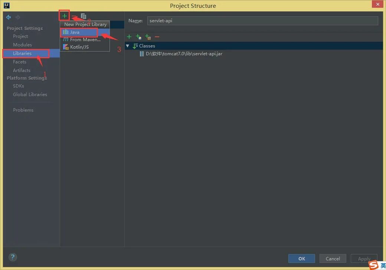Click the forward navigation arrow
The image size is (386, 270).
click(x=18, y=17)
